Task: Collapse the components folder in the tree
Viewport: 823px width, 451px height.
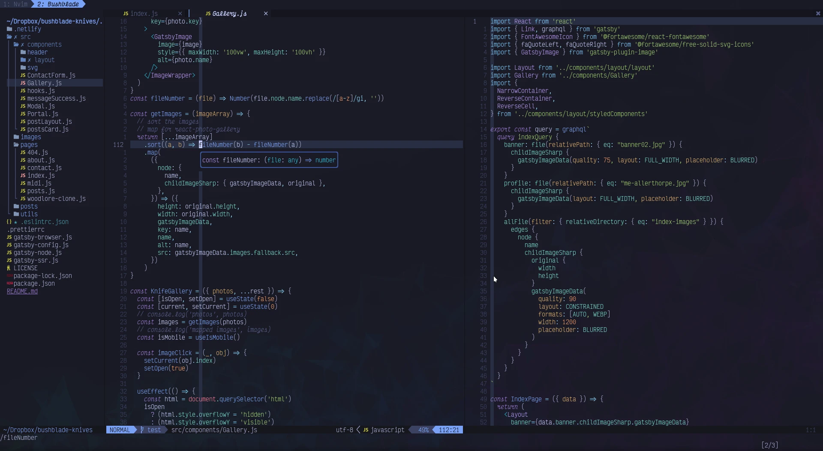Action: tap(45, 45)
